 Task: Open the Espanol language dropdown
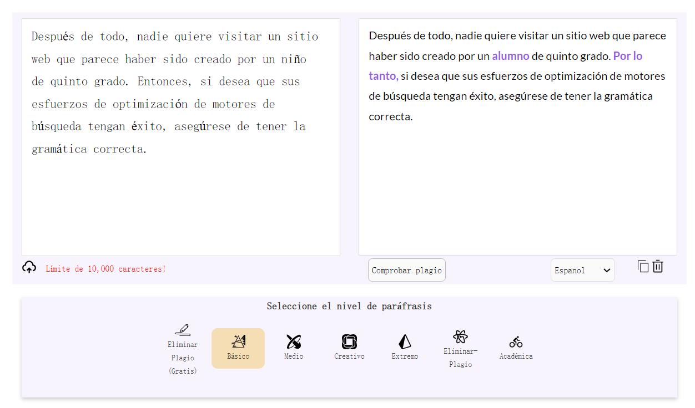tap(582, 270)
